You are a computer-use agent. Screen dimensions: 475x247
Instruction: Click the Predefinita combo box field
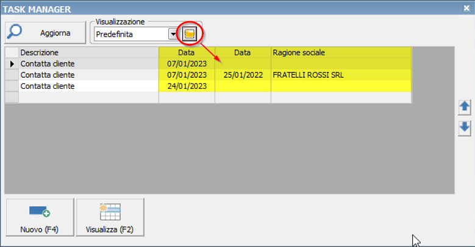tap(130, 34)
